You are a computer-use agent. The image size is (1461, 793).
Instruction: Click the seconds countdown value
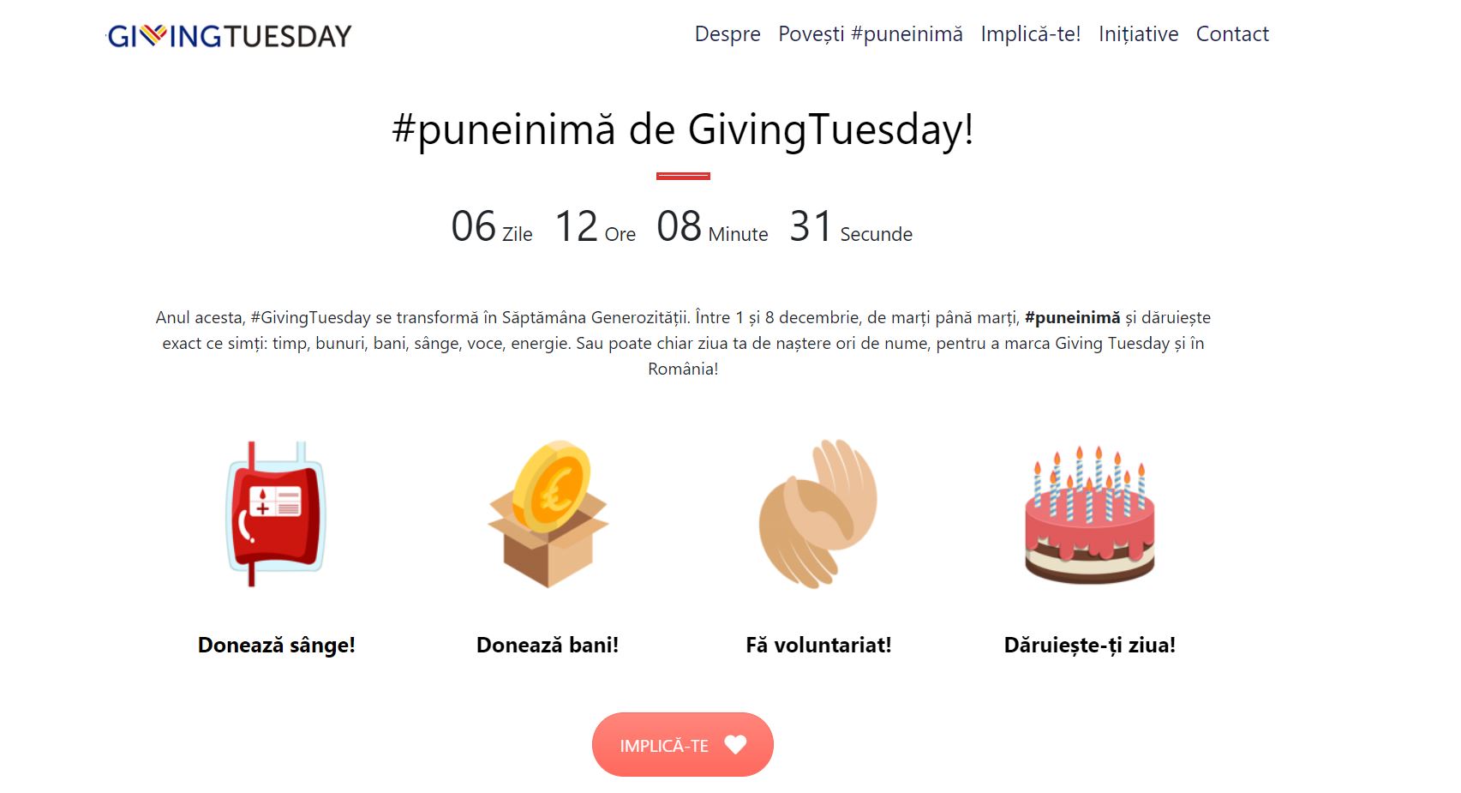(x=811, y=227)
